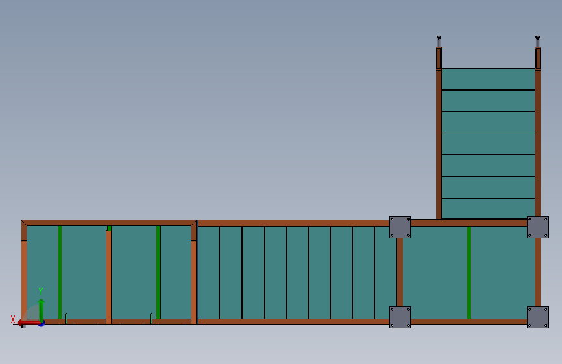Image resolution: width=562 pixels, height=364 pixels.
Task: Select the orange center post in the left frame
Action: click(109, 277)
